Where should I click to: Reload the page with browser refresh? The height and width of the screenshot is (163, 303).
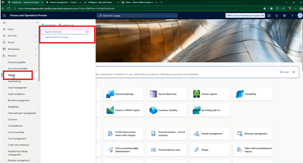click(9, 8)
